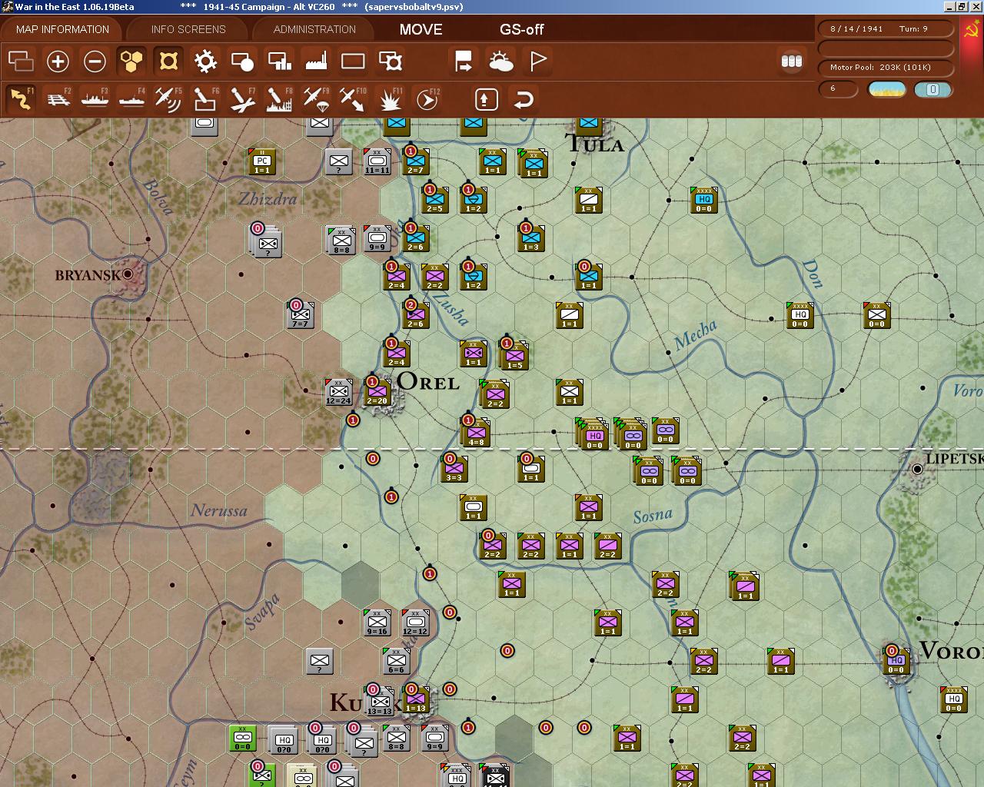Click the light blue 0 indicator
984x787 pixels.
pos(933,89)
